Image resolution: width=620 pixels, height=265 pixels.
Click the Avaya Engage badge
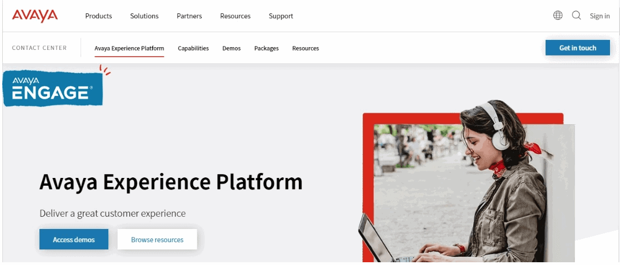[x=53, y=87]
